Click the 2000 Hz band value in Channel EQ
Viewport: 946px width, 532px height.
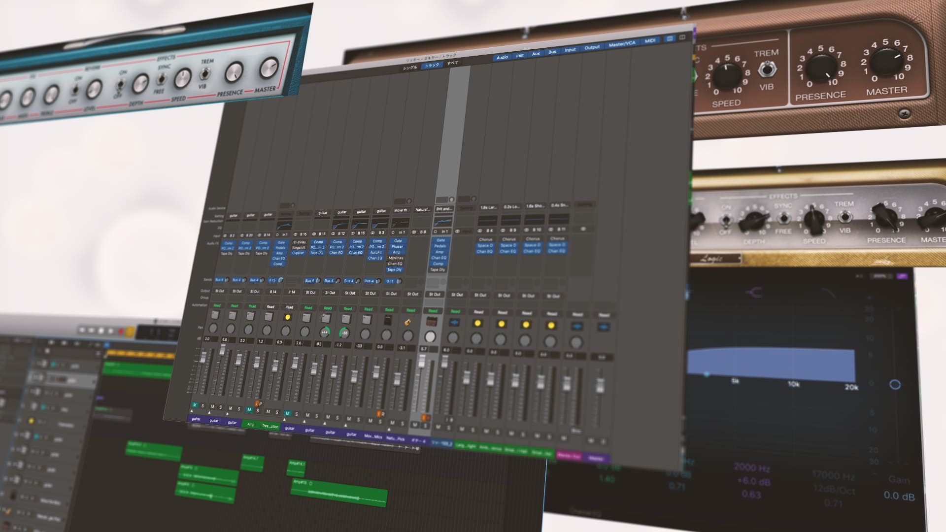751,467
